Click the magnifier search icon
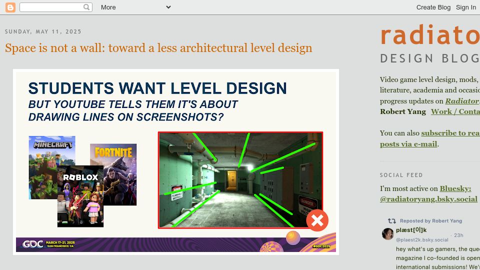480x270 pixels. click(x=86, y=7)
